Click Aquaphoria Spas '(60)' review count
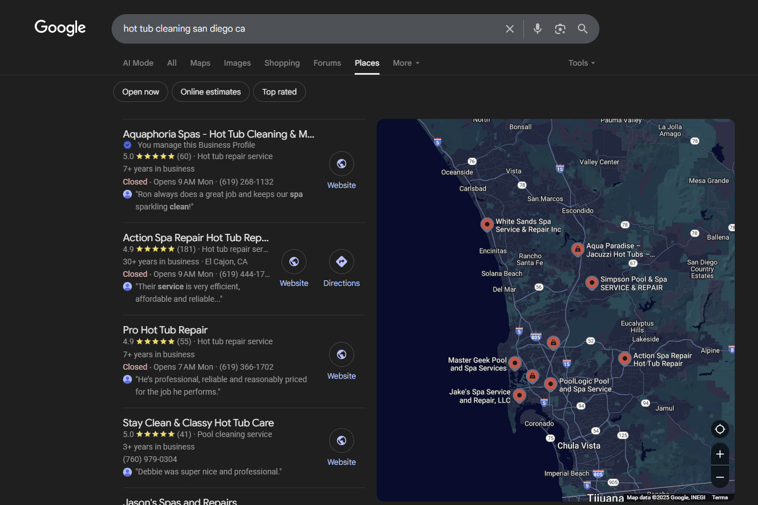This screenshot has height=505, width=758. (184, 156)
